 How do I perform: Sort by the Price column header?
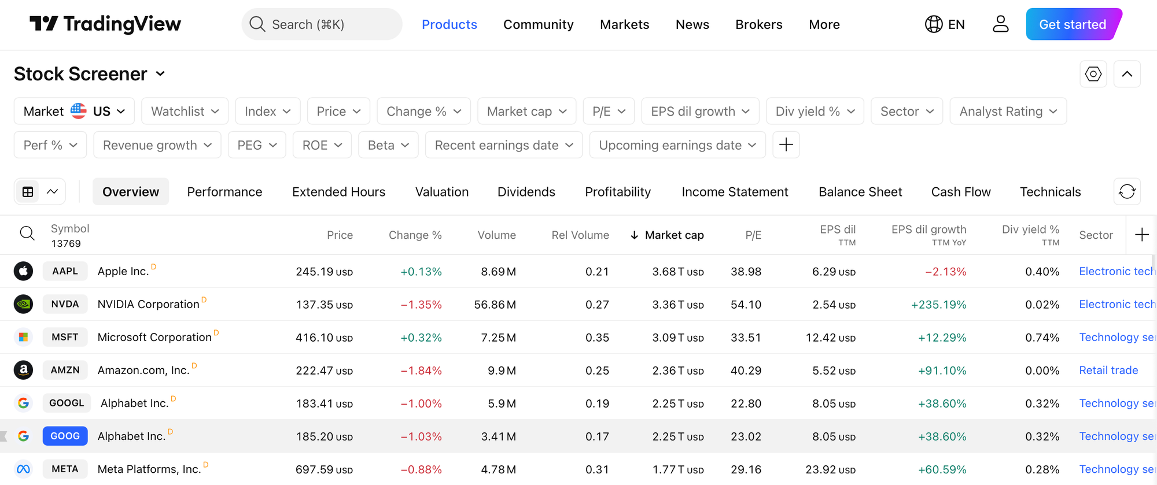pyautogui.click(x=340, y=235)
